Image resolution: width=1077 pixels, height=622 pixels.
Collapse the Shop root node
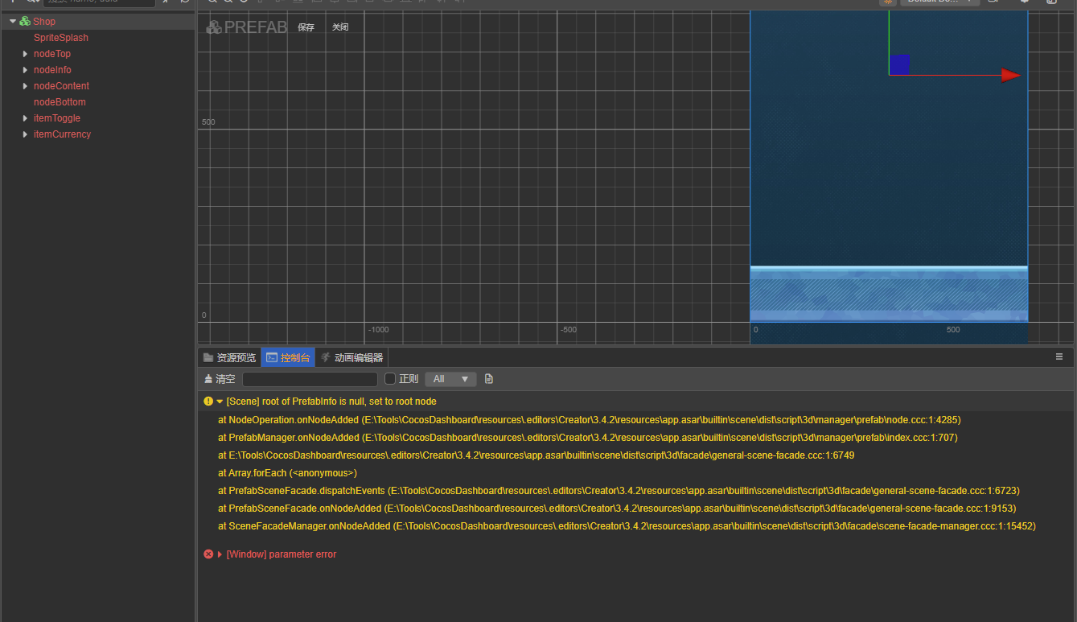pyautogui.click(x=13, y=22)
